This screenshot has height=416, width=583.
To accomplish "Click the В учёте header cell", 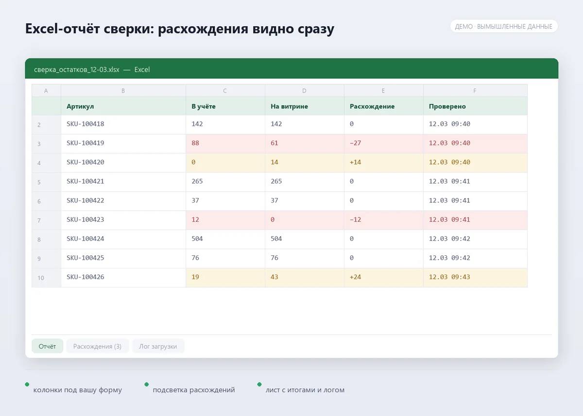I will click(225, 106).
